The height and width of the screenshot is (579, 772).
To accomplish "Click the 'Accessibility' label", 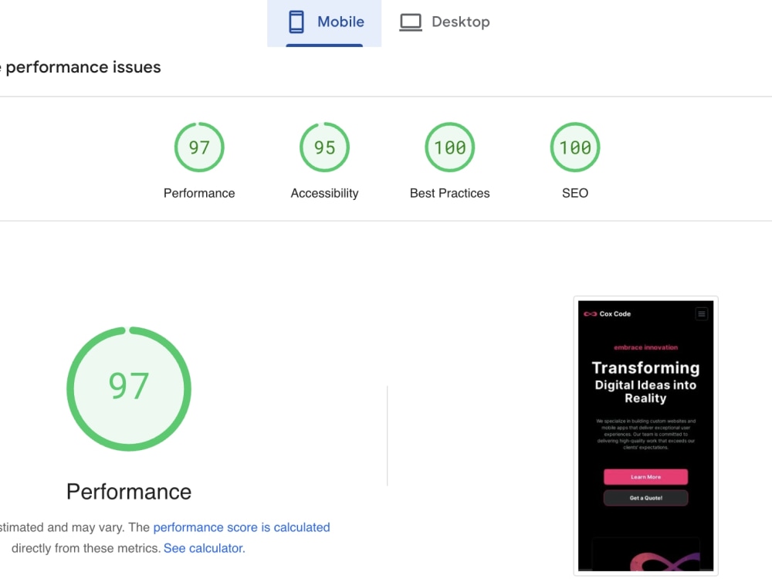I will pyautogui.click(x=324, y=193).
